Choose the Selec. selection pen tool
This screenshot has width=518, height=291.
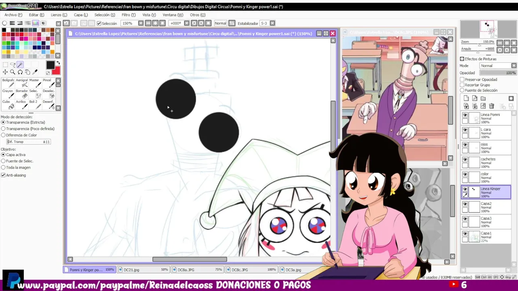point(35,94)
